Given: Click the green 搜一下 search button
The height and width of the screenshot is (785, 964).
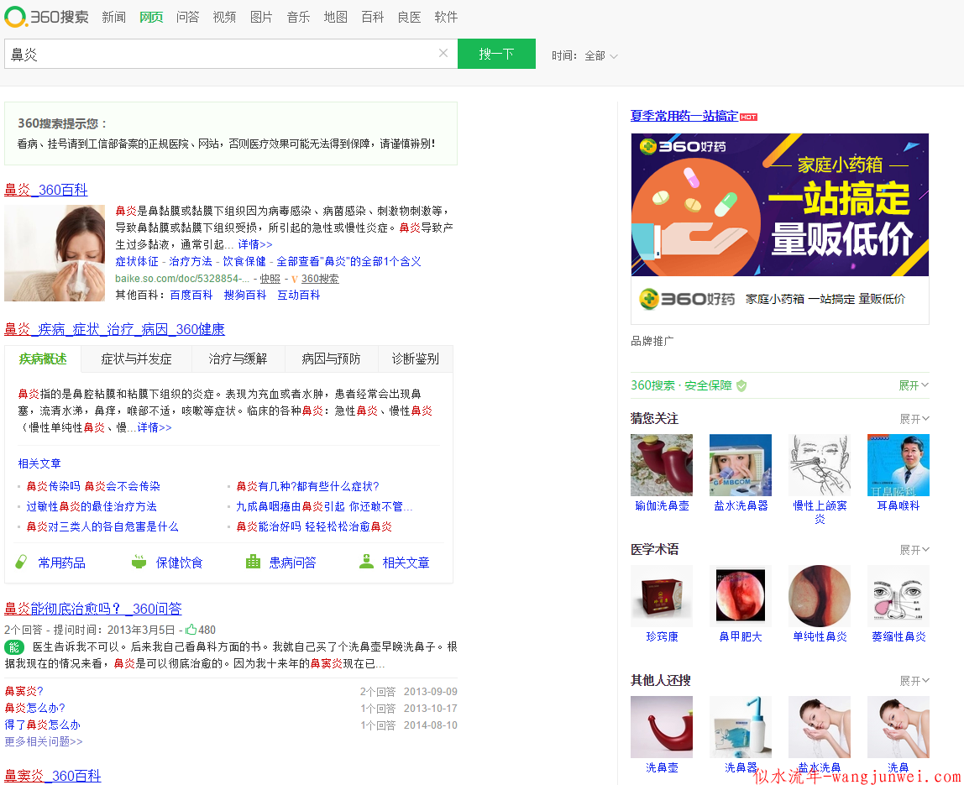Looking at the screenshot, I should (x=497, y=54).
